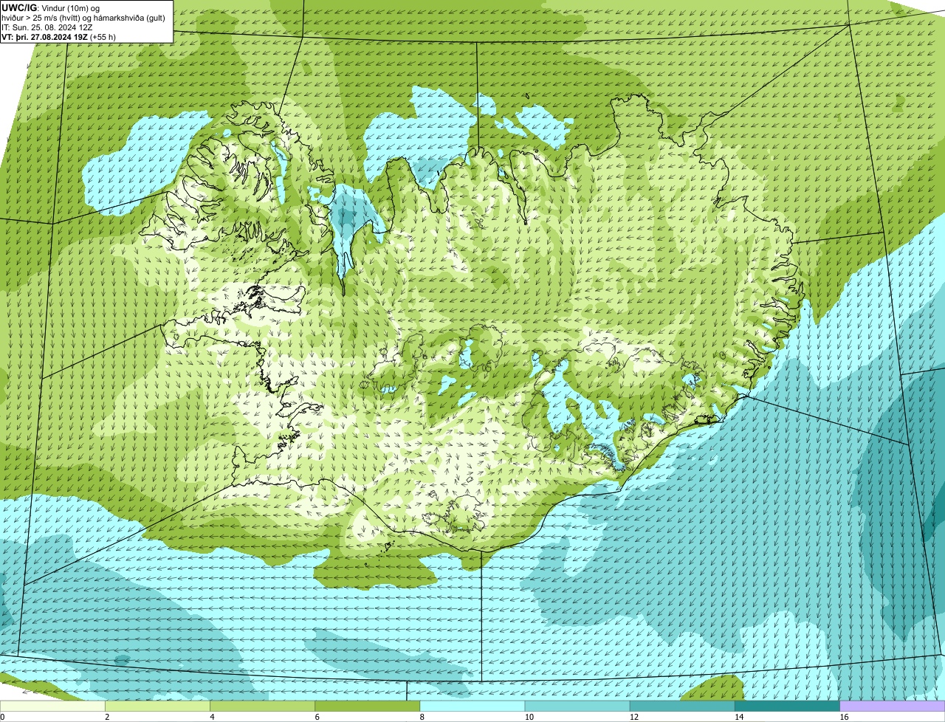Click the legend scale label "4"
Image resolution: width=945 pixels, height=722 pixels.
212,717
